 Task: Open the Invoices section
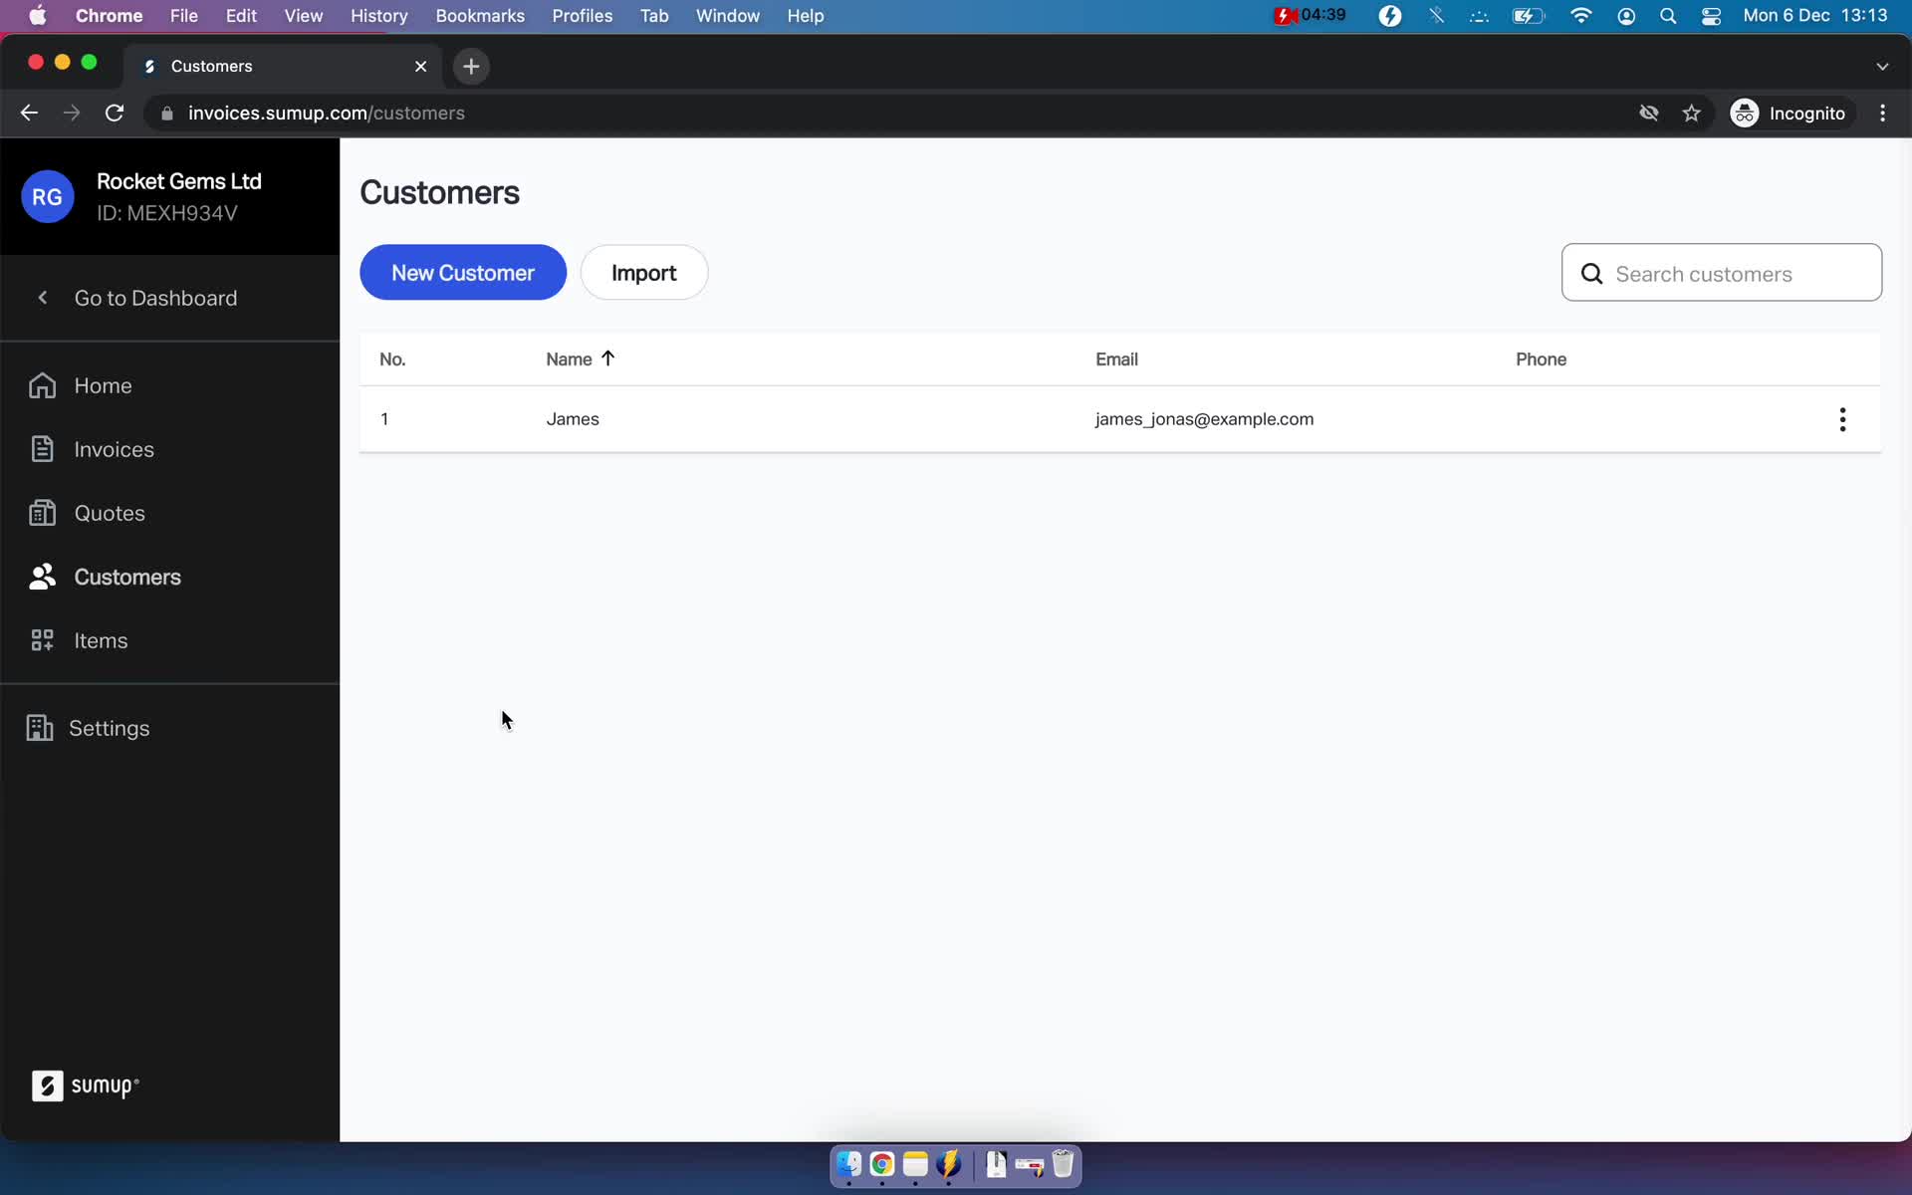coord(113,449)
